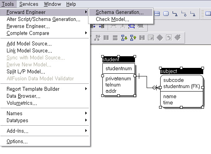Select Alter Script/Schema Generation menu item
The width and height of the screenshot is (211, 154).
(44, 19)
